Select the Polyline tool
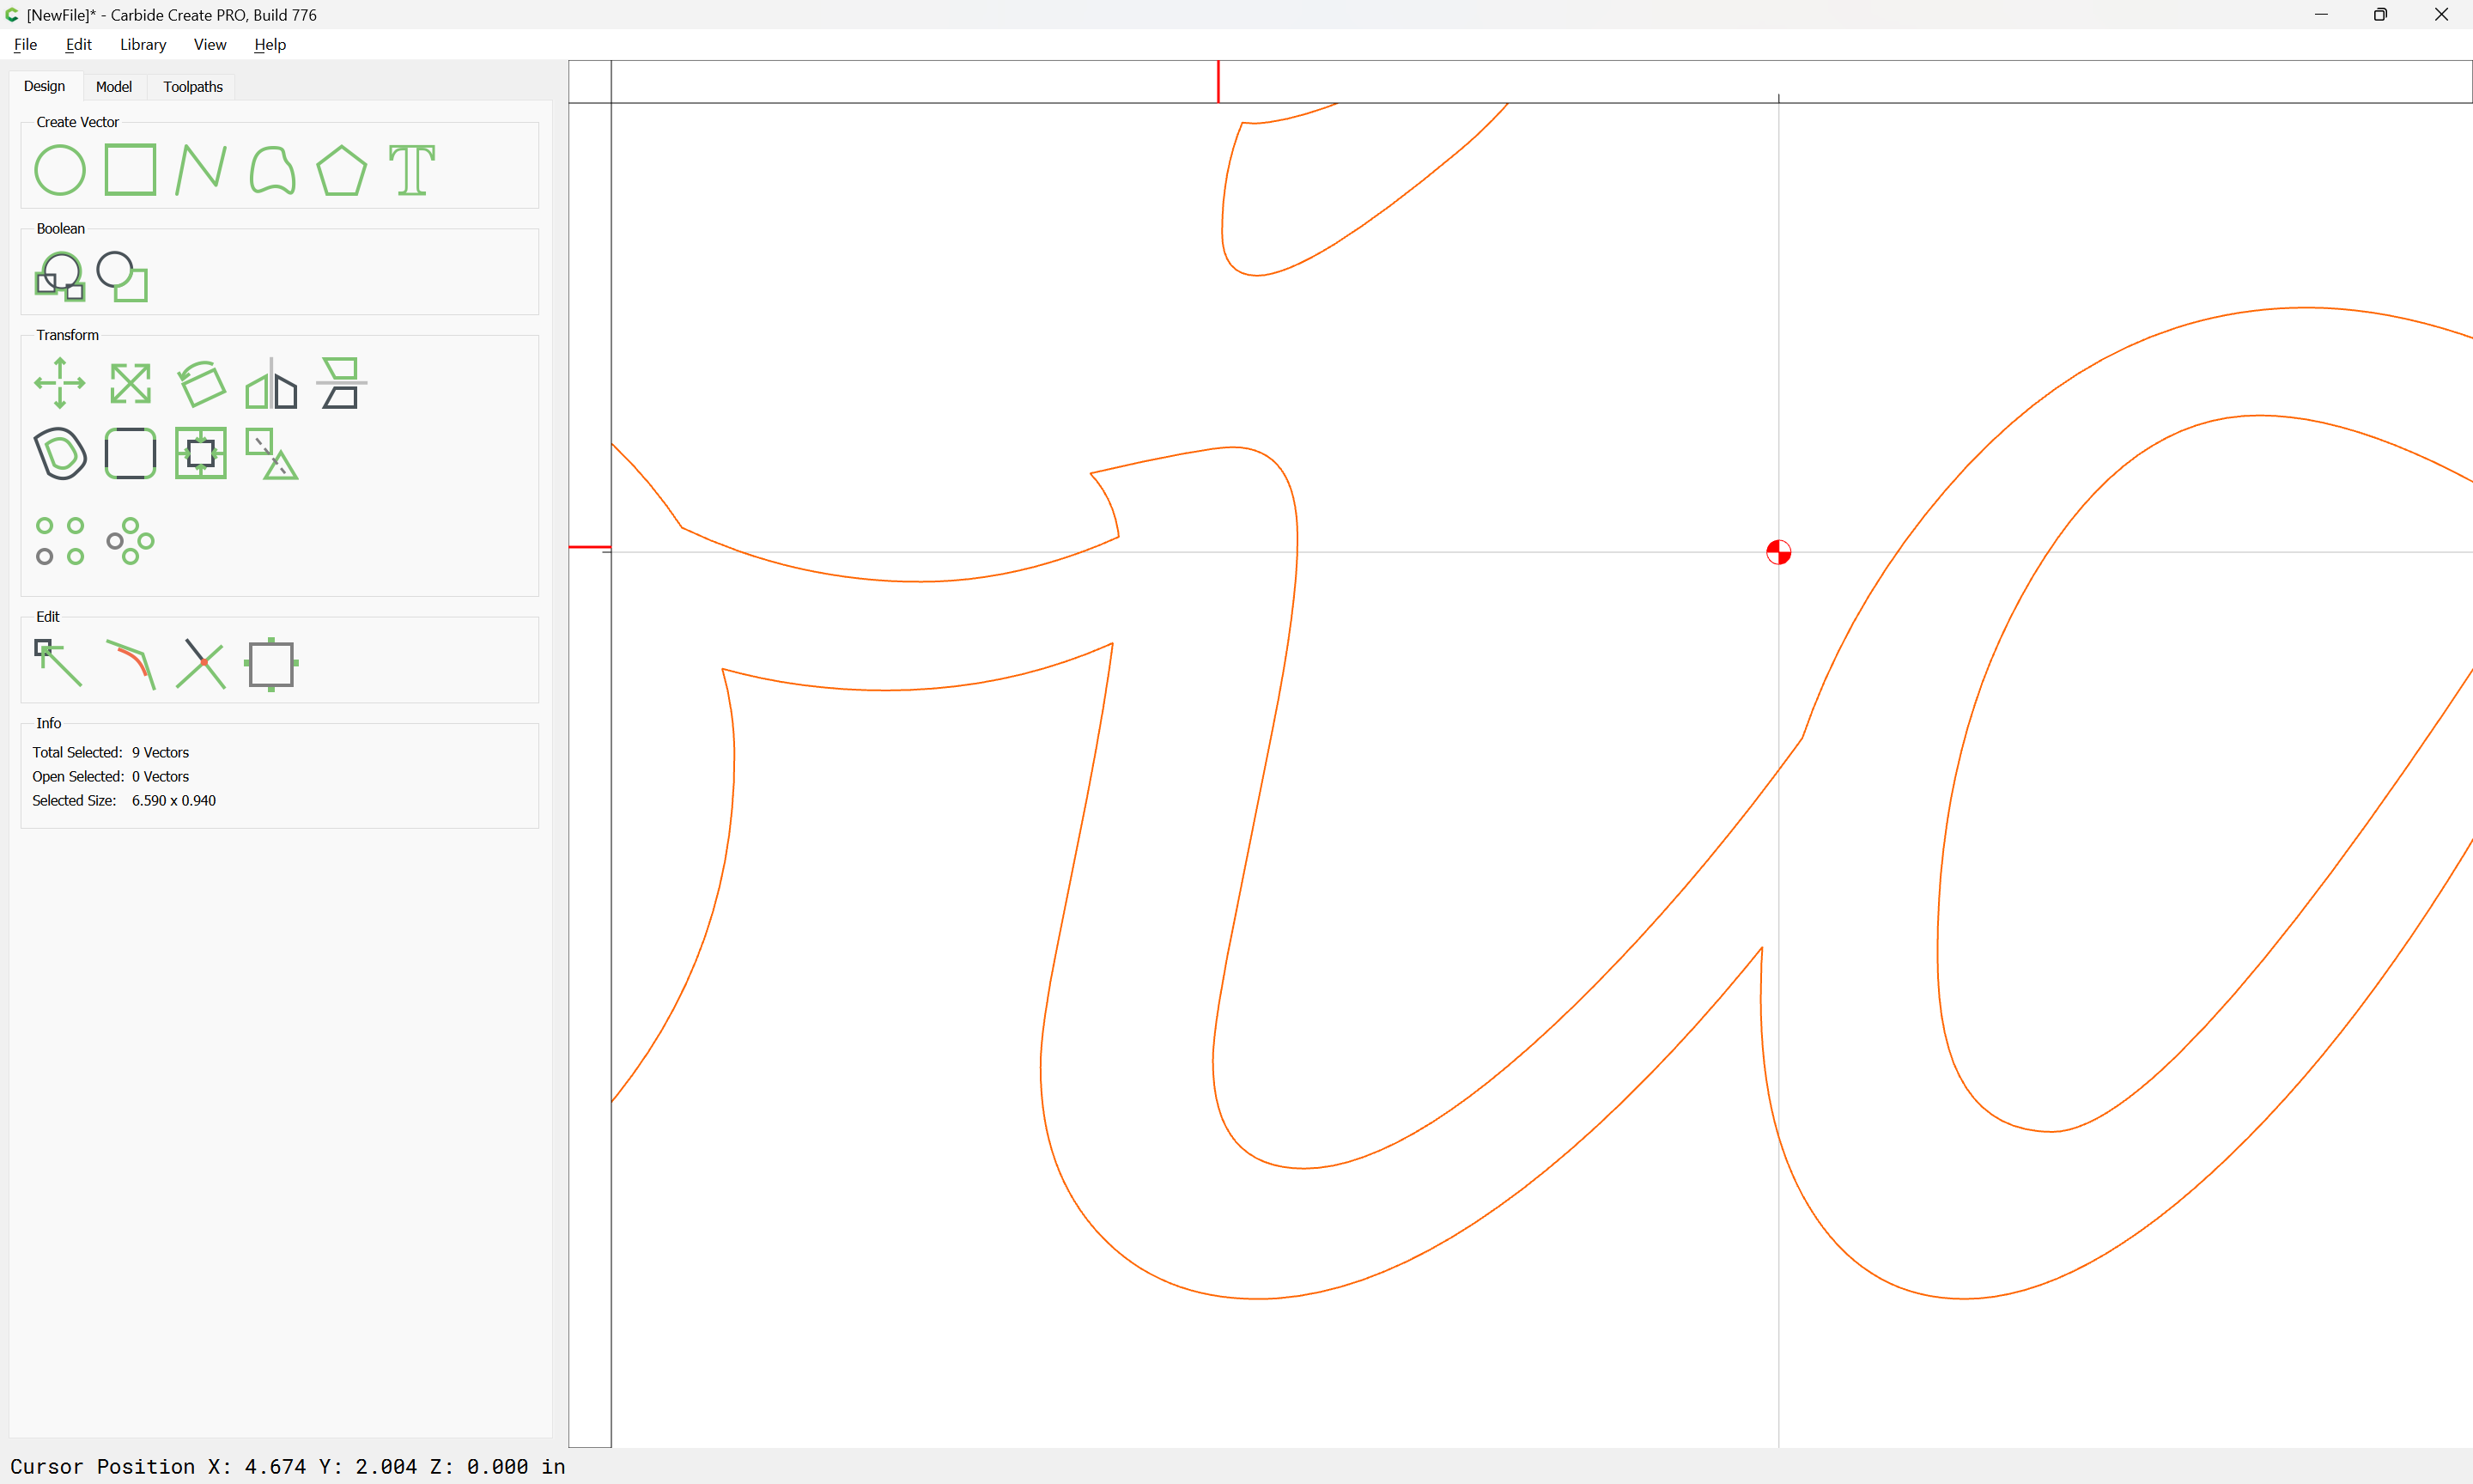 tap(201, 170)
